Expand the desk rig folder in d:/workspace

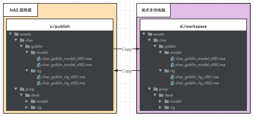coord(160,108)
